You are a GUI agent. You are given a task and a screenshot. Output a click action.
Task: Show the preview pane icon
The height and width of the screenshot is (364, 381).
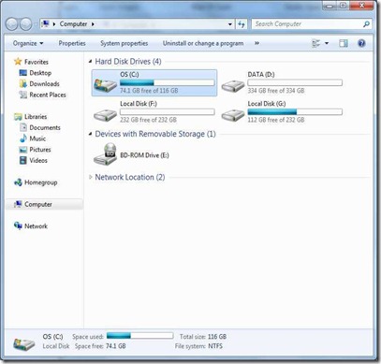tap(344, 43)
